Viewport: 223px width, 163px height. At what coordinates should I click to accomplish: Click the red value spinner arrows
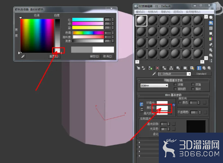pyautogui.click(x=113, y=20)
